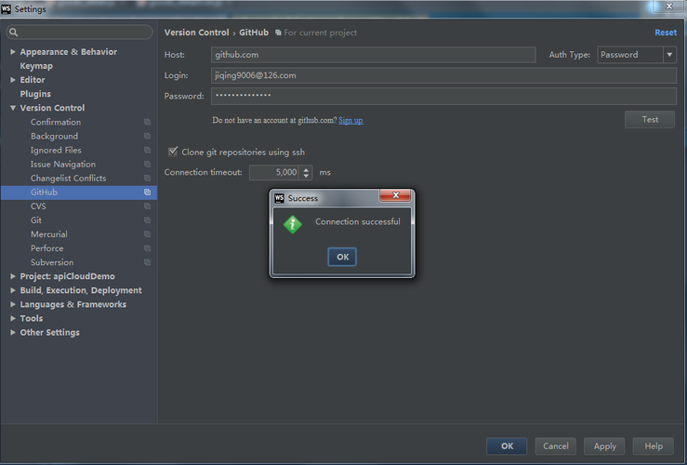Viewport: 687px width, 465px height.
Task: Click the Reset link
Action: click(x=666, y=33)
